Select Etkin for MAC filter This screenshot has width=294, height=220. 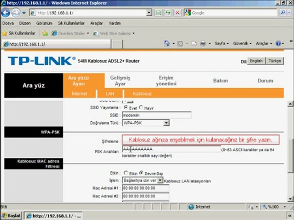pyautogui.click(x=126, y=173)
